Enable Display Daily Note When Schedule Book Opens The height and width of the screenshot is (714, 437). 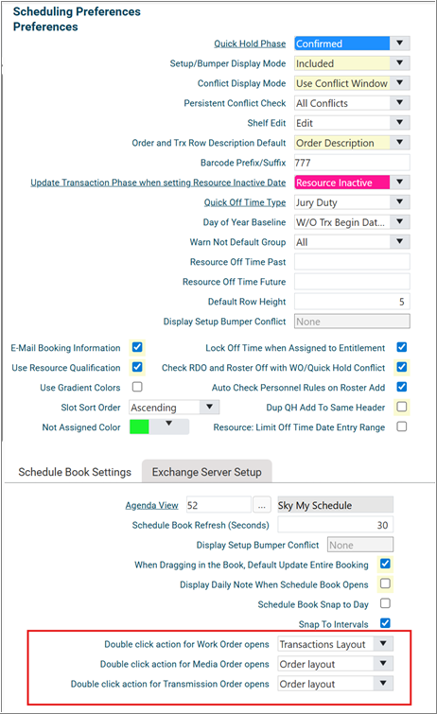coord(385,583)
